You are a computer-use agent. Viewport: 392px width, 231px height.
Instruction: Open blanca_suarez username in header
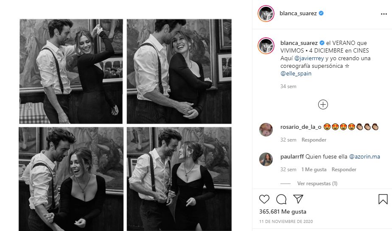(298, 14)
